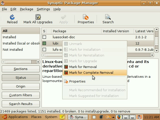Open the Package menu
Screen dimensions: 160x120
26,9
